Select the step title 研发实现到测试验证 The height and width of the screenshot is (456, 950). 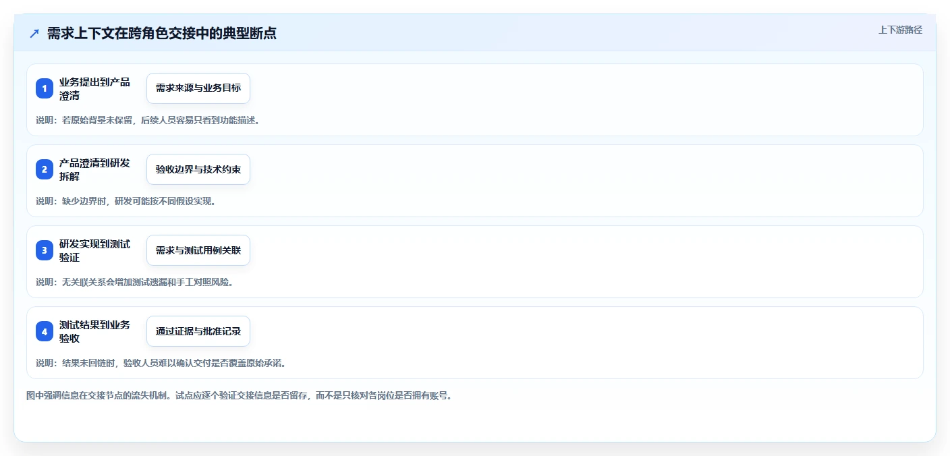pos(94,250)
